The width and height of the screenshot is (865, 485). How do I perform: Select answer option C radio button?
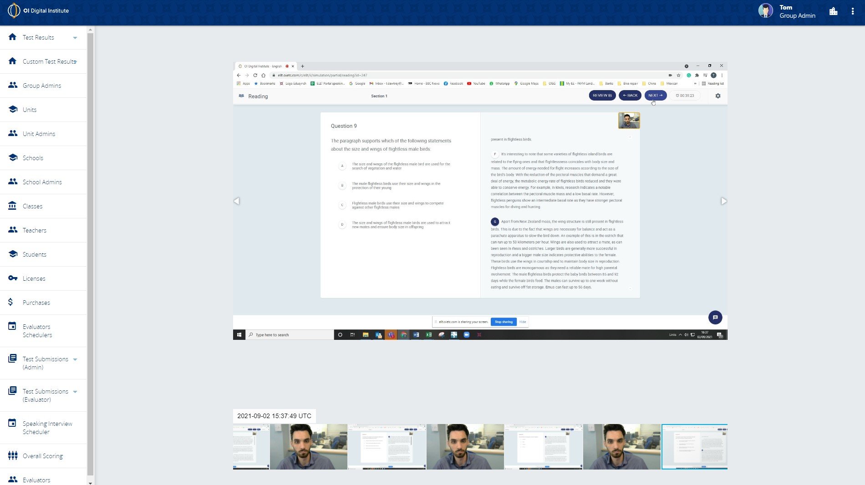(342, 205)
